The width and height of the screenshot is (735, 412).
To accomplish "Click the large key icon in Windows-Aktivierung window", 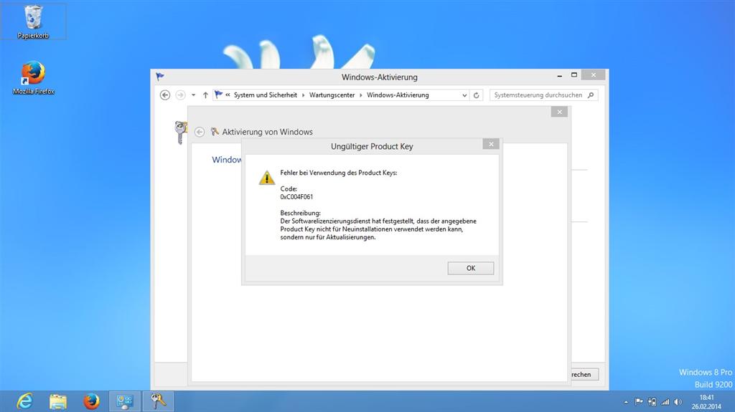I will [180, 133].
